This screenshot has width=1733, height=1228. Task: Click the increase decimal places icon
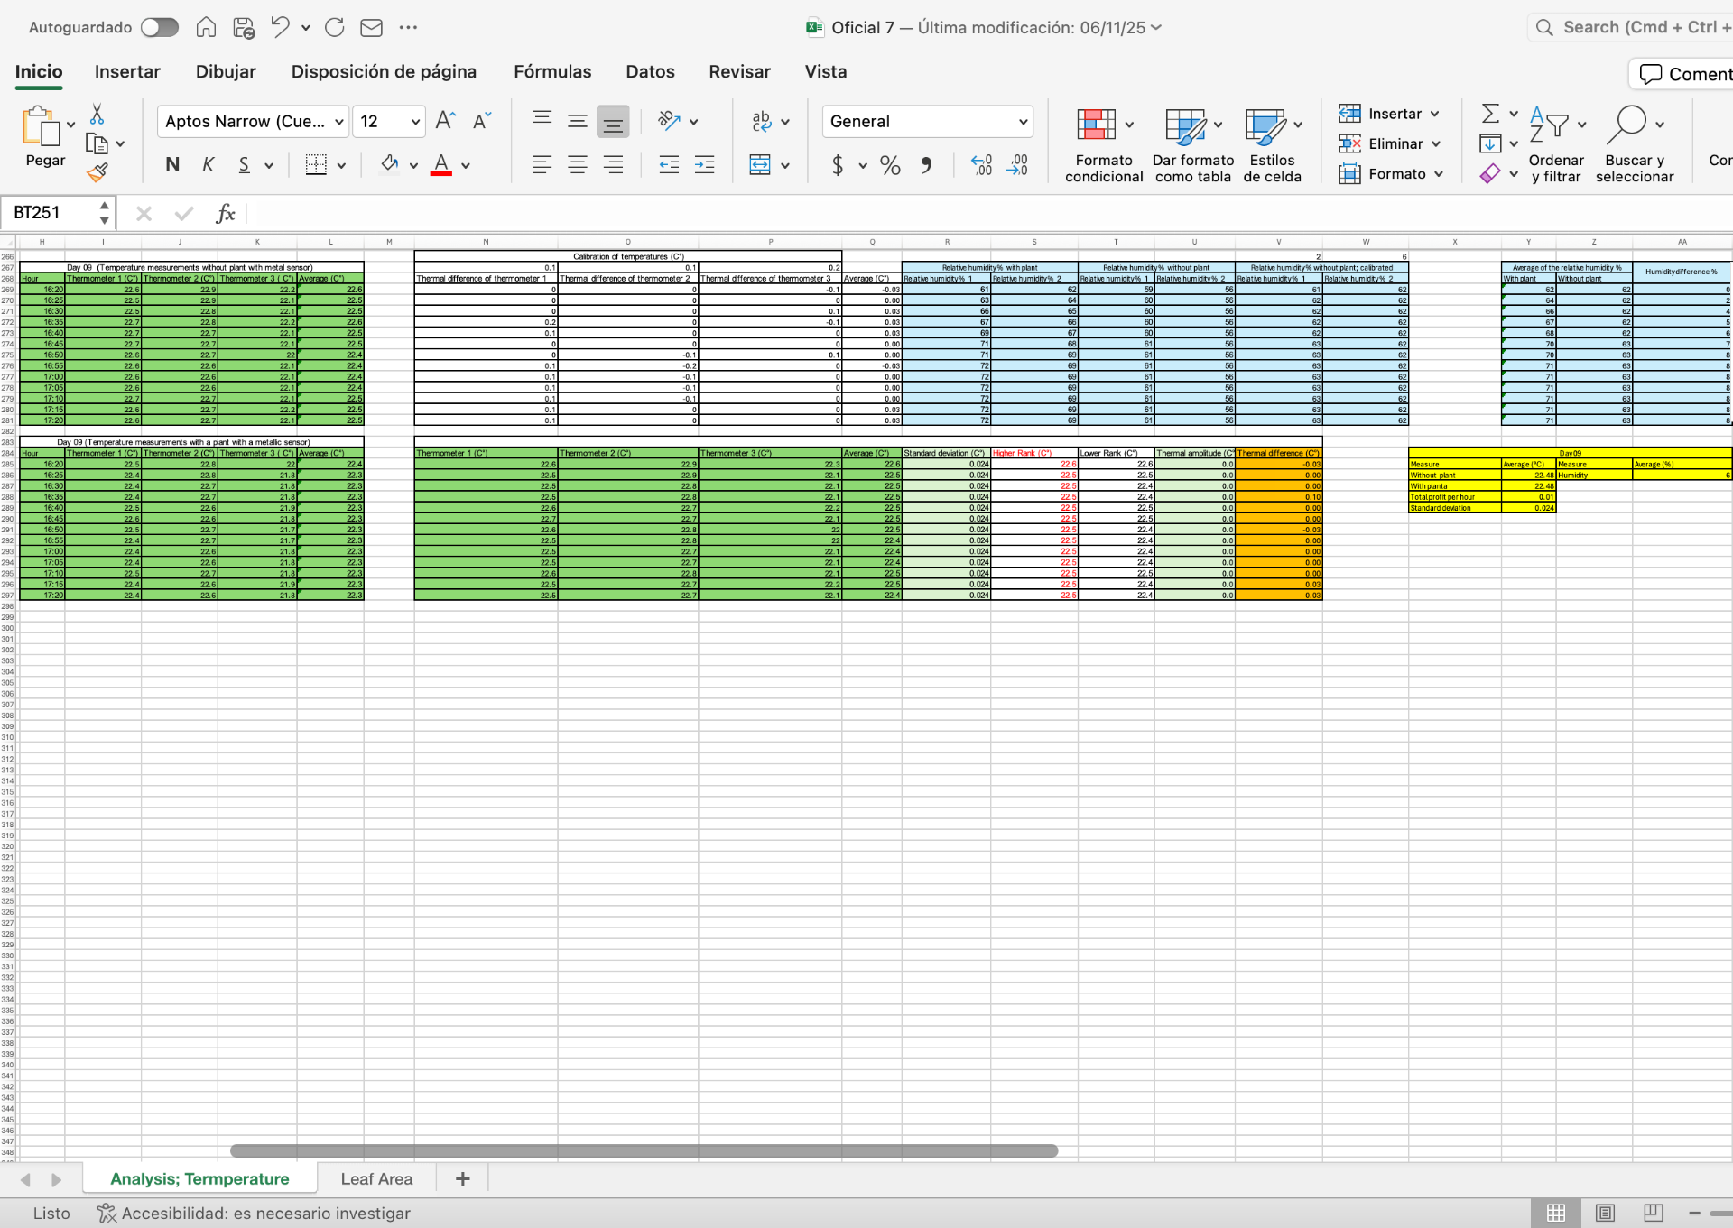(981, 165)
